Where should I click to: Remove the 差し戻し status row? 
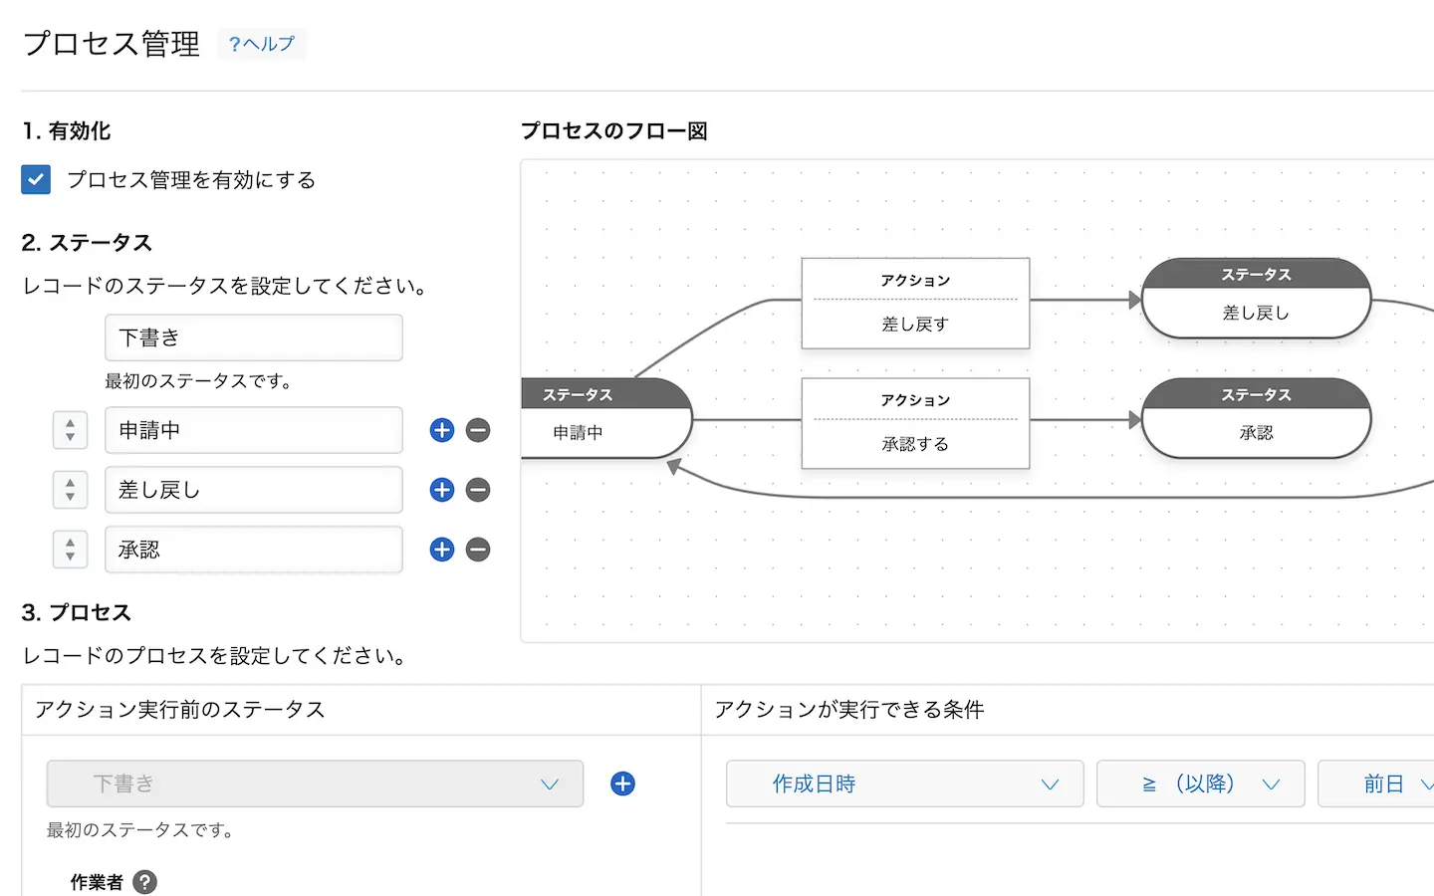478,490
